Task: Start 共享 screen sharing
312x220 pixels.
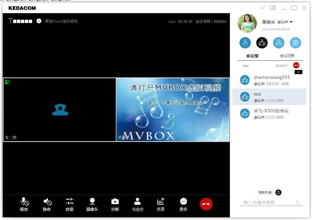Action: click(x=160, y=204)
